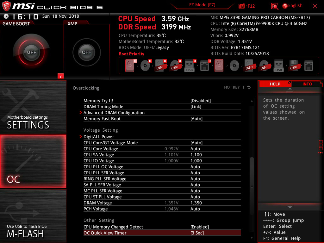Click the 16:10 time display

[x=25, y=16]
